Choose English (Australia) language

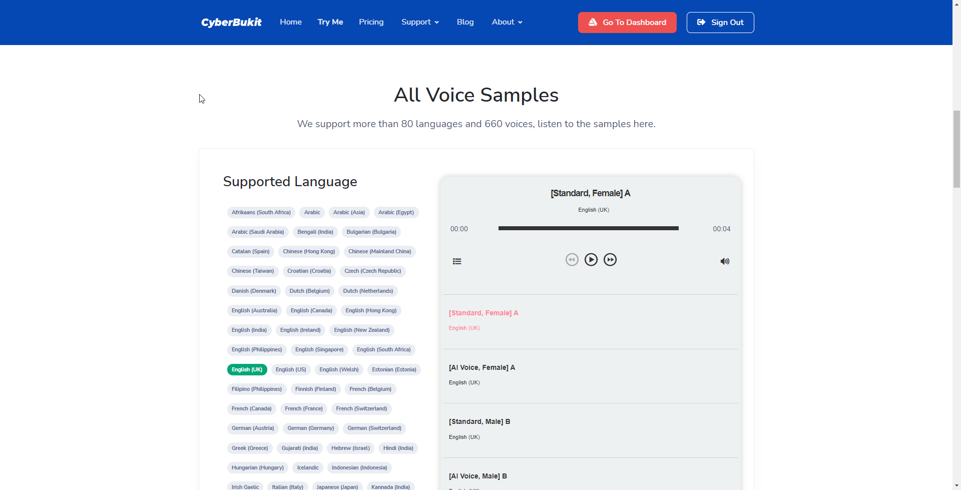click(254, 310)
